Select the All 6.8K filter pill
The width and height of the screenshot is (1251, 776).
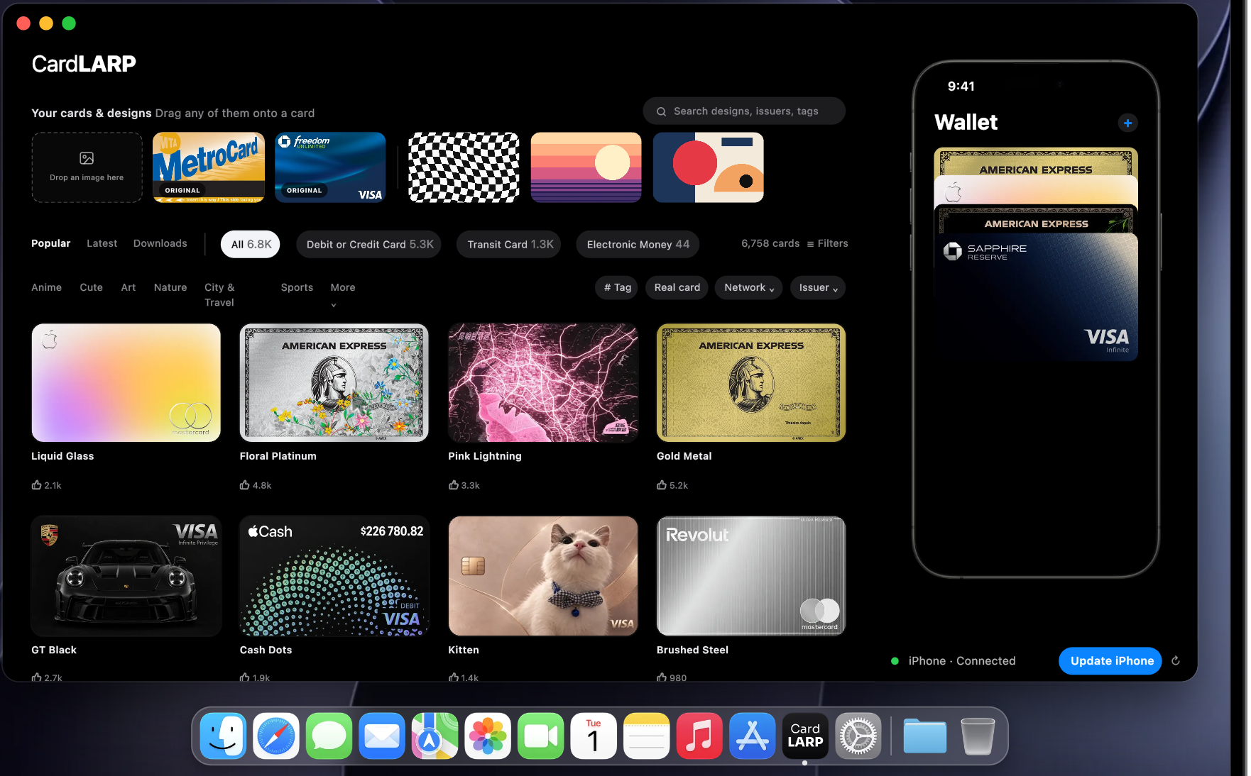coord(251,244)
